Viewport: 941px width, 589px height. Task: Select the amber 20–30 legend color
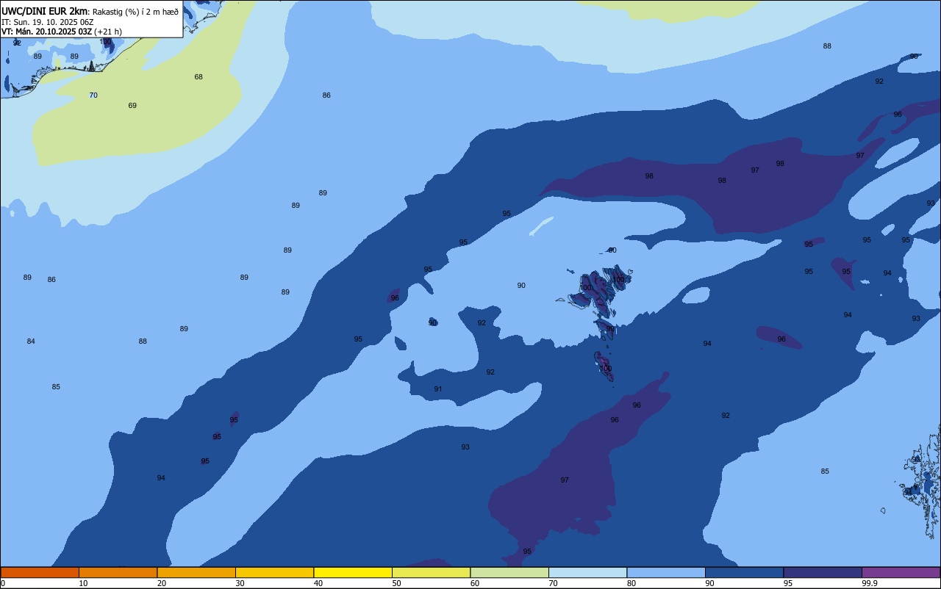pos(196,572)
